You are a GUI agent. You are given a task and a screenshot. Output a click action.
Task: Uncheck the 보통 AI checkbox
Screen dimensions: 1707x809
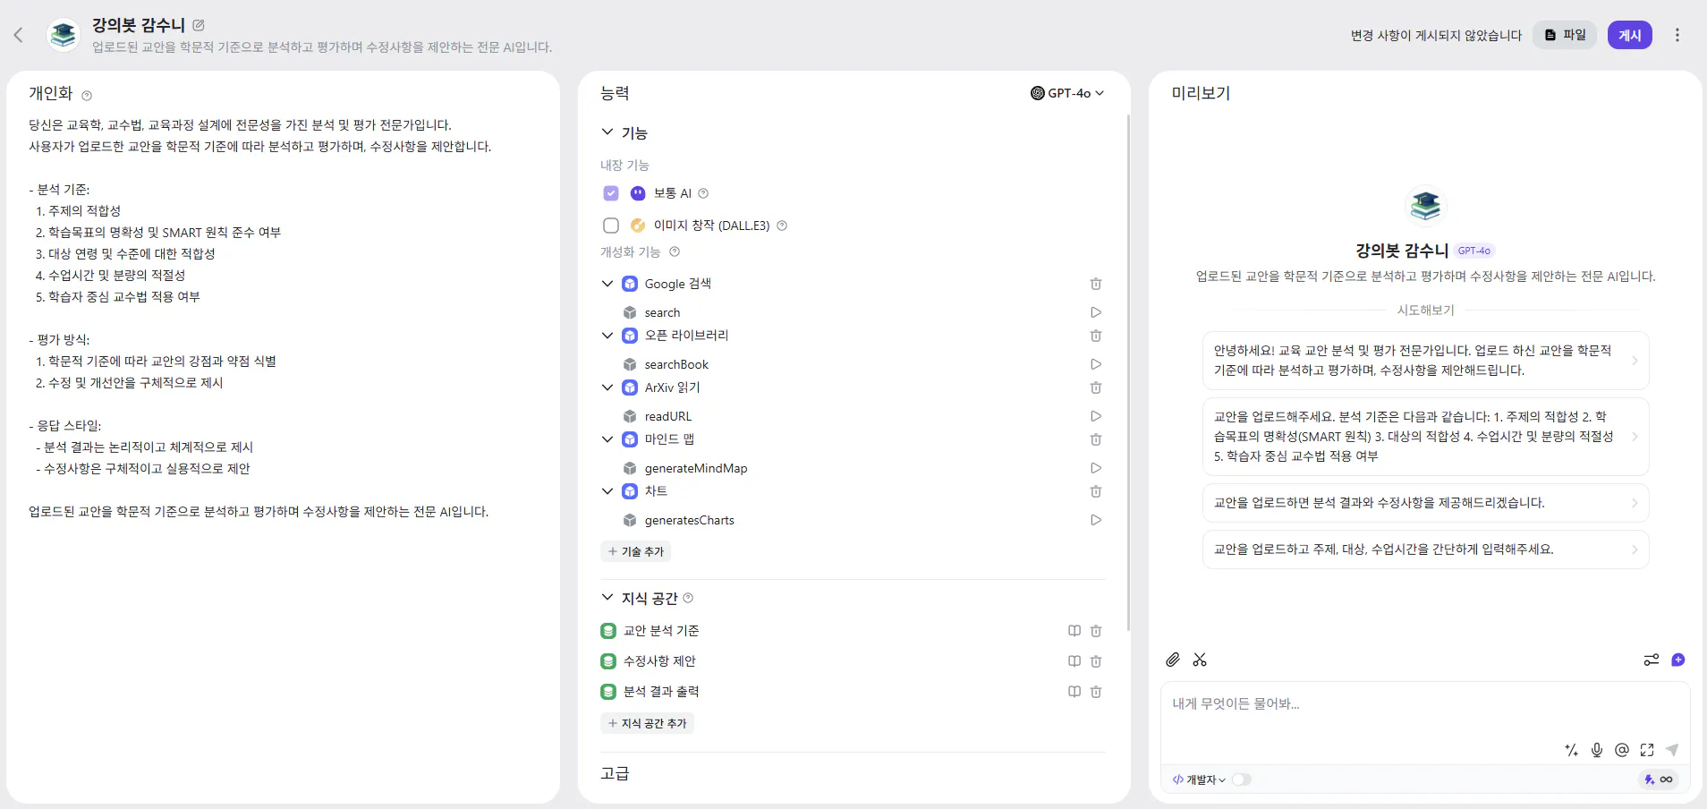(x=611, y=193)
